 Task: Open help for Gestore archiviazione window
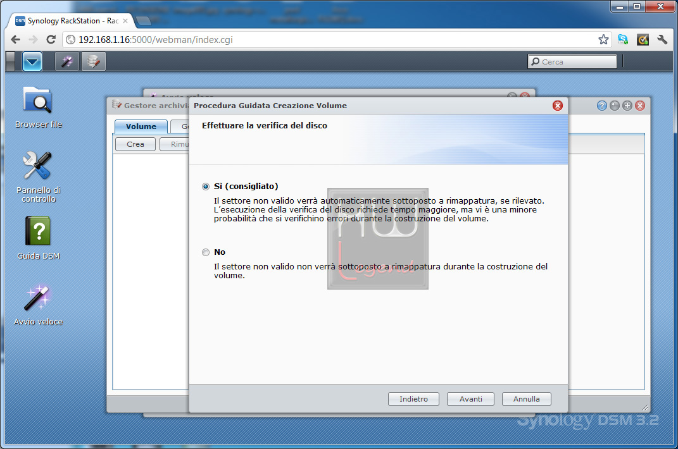(601, 106)
